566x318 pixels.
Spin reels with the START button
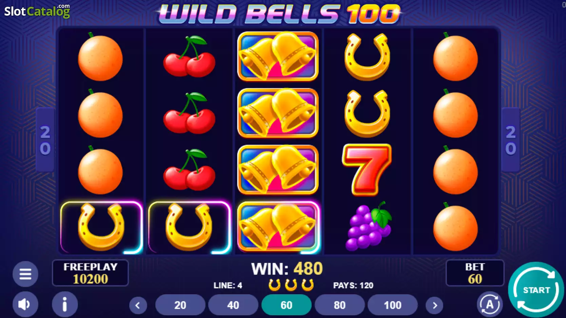(x=536, y=289)
